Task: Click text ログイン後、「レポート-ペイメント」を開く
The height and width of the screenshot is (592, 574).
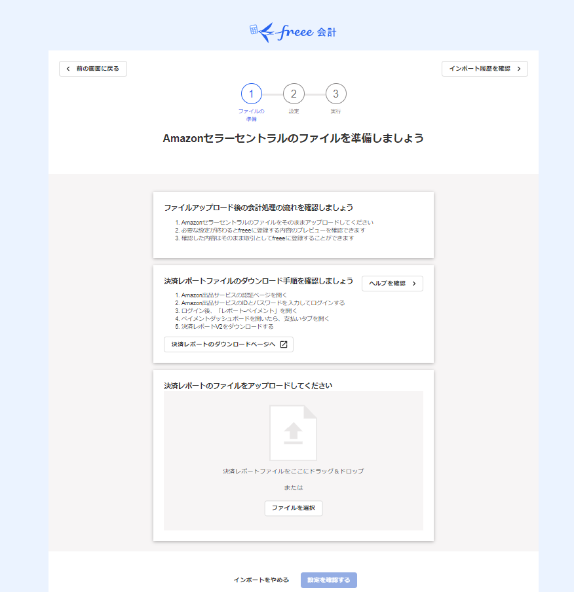Action: (x=239, y=310)
